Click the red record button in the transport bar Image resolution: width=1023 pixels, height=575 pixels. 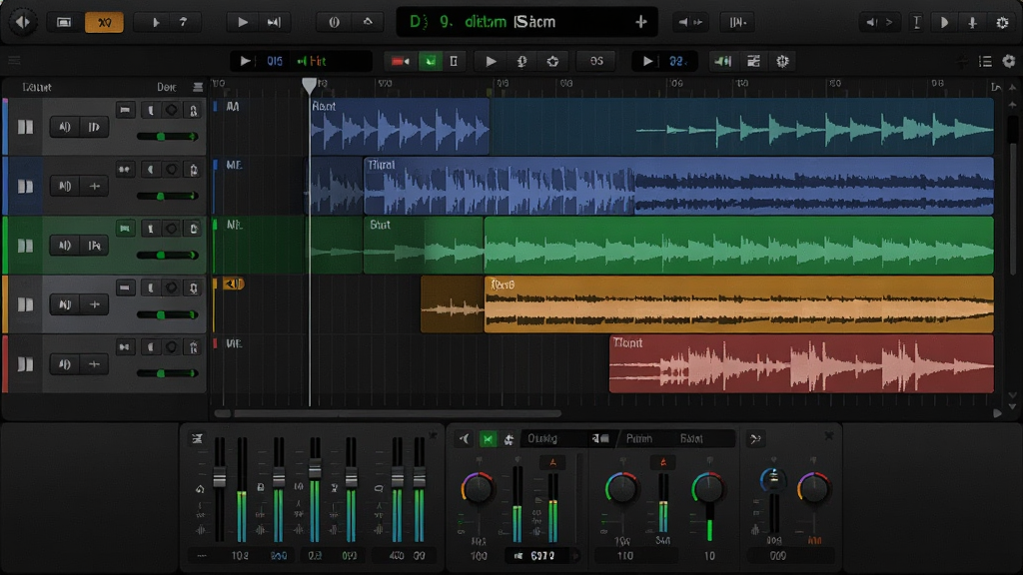[400, 61]
